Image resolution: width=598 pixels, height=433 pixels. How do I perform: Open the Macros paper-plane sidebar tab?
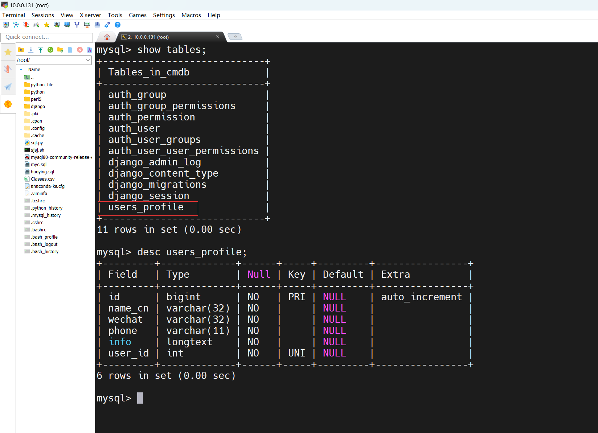(x=8, y=86)
